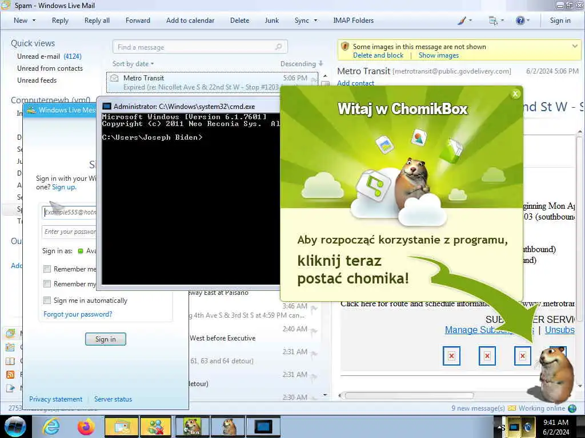The image size is (585, 438).
Task: Open the Windows Start menu orb
Action: (15, 427)
